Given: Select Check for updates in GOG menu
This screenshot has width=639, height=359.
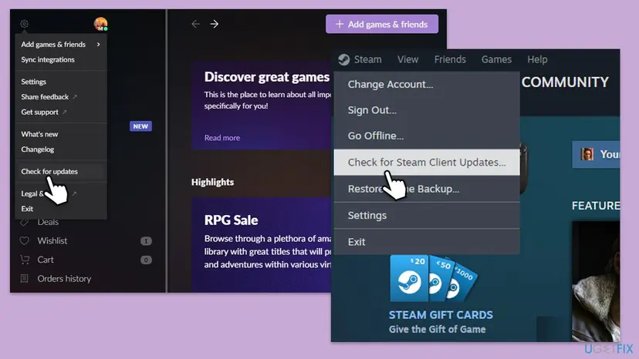Looking at the screenshot, I should [61, 171].
